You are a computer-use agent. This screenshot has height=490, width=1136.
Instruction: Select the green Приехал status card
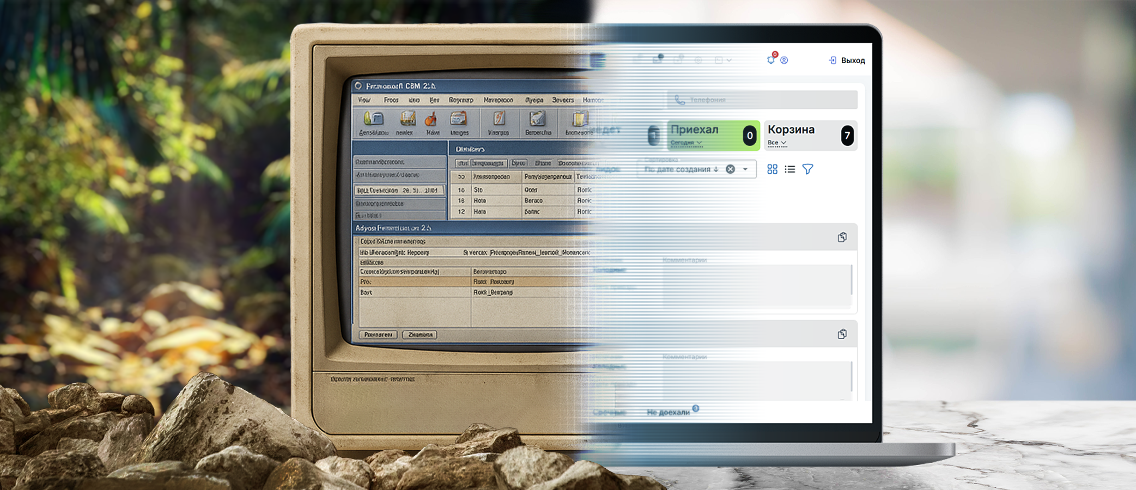(x=713, y=135)
